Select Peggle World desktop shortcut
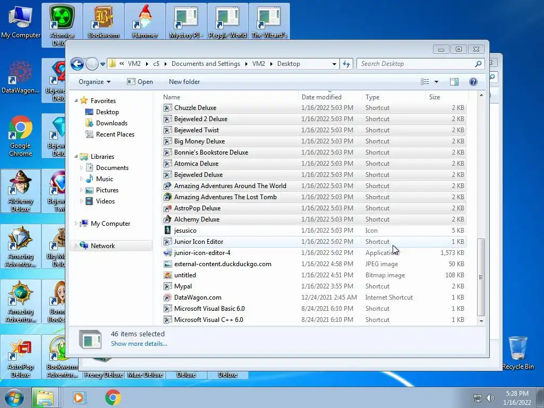The width and height of the screenshot is (544, 408). pos(227,21)
